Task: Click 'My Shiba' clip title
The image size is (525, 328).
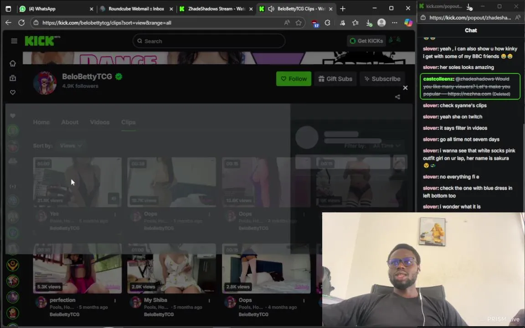Action: pos(155,300)
